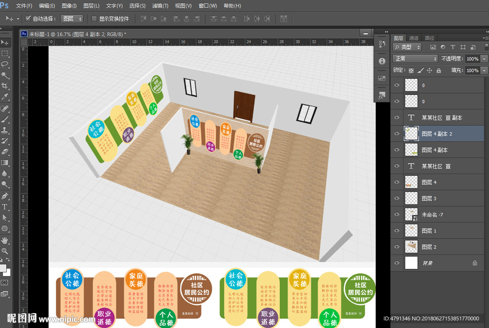This screenshot has width=489, height=328.
Task: Select the Crop tool
Action: coord(5,86)
